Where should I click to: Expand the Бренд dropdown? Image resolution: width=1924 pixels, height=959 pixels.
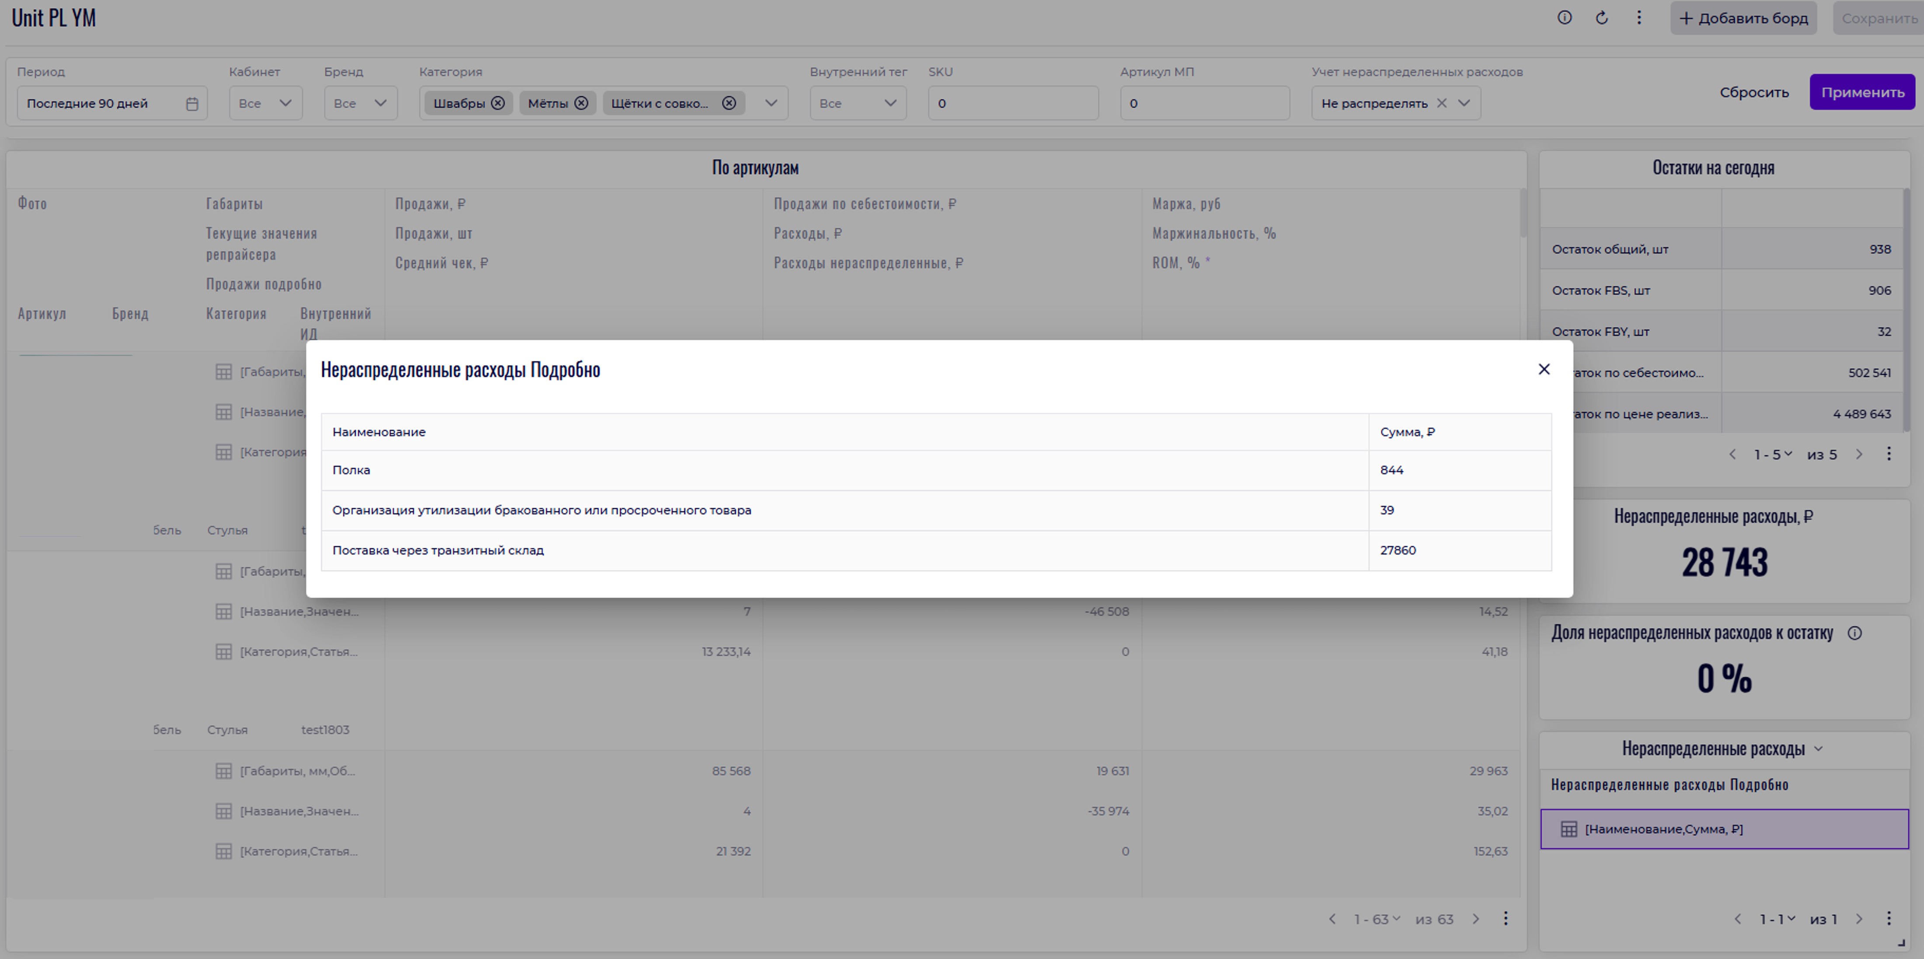pyautogui.click(x=380, y=103)
